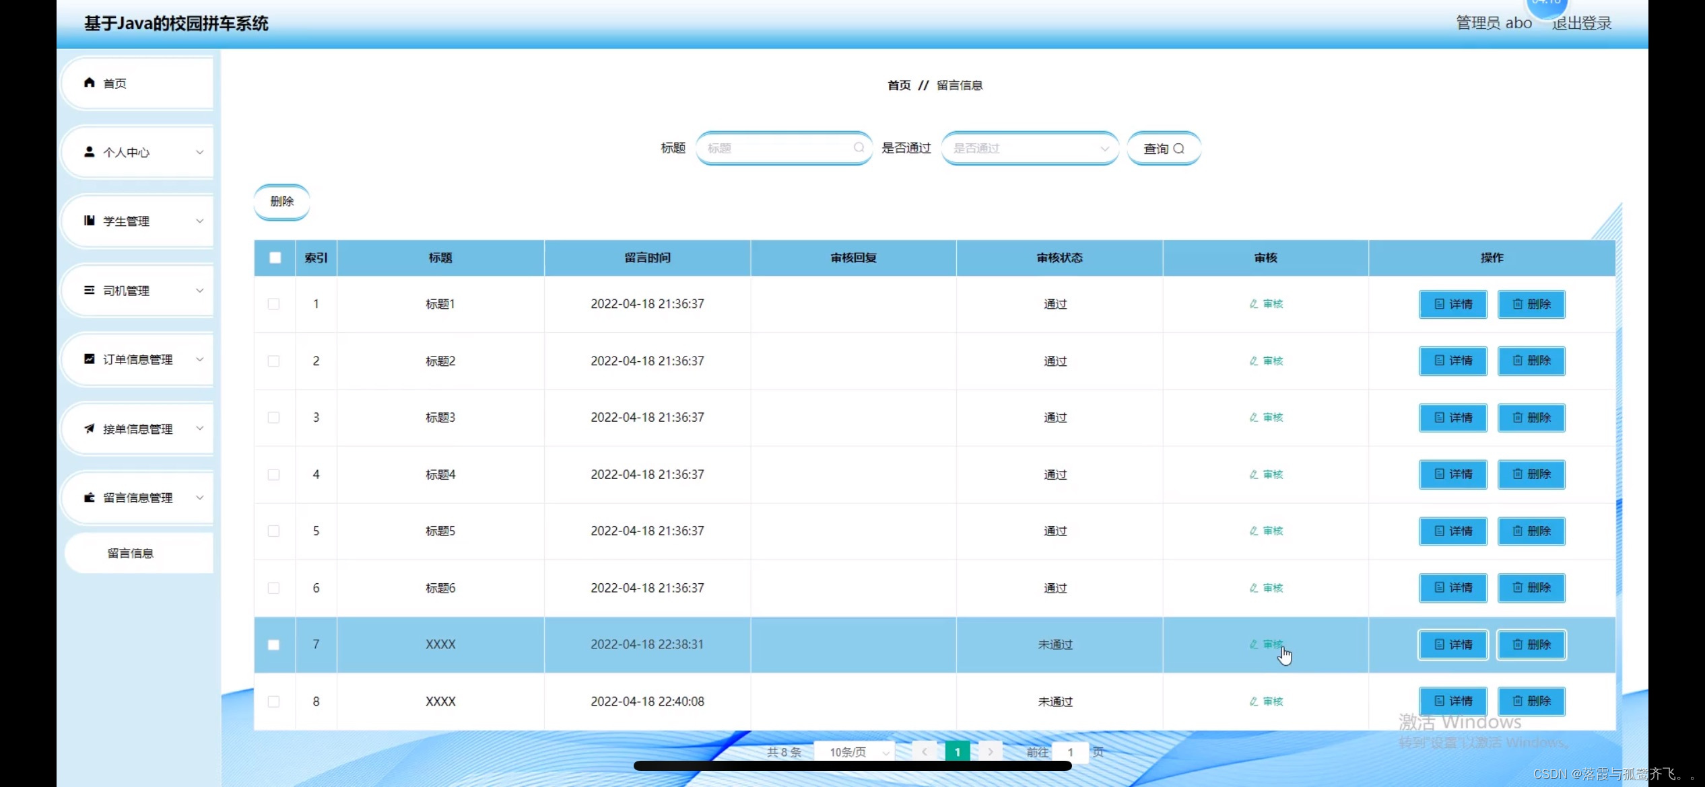
Task: Check the checkbox for row 4
Action: [273, 475]
